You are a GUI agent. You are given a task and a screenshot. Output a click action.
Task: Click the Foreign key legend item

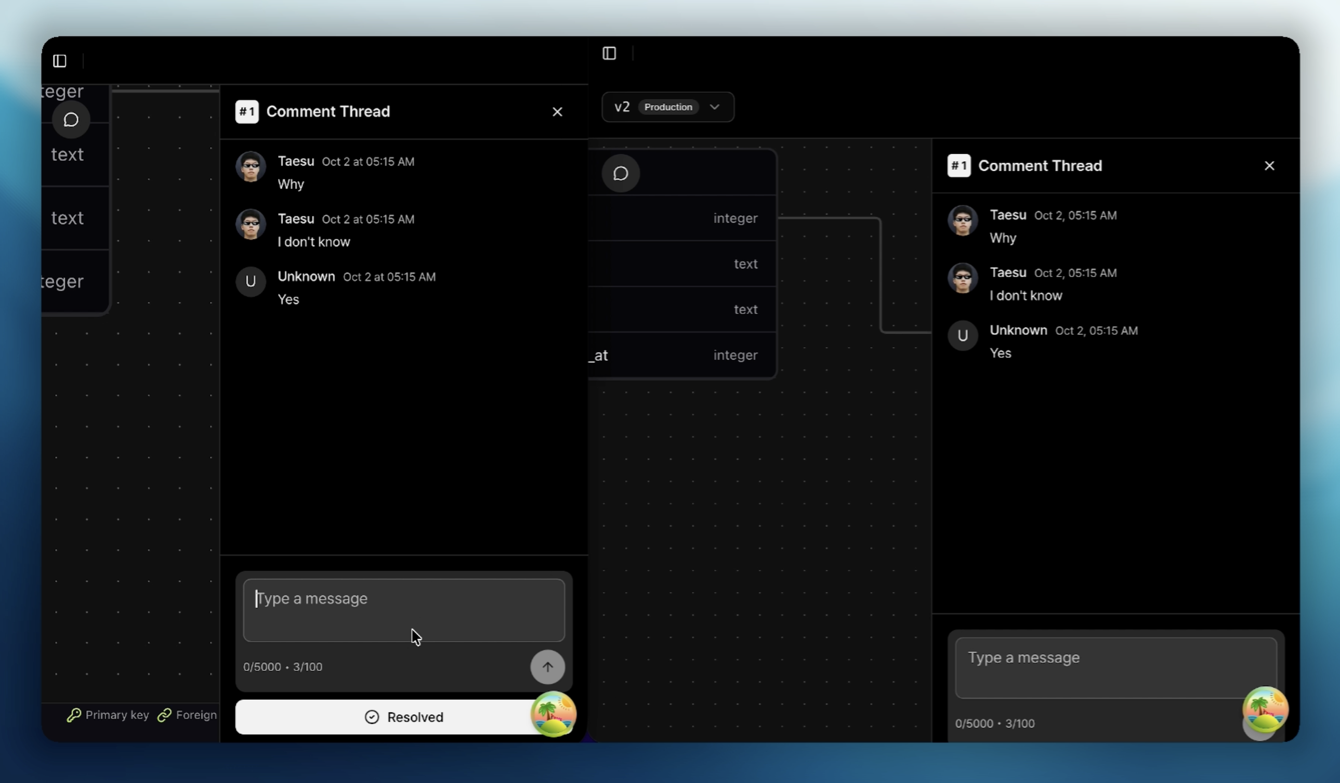[188, 715]
